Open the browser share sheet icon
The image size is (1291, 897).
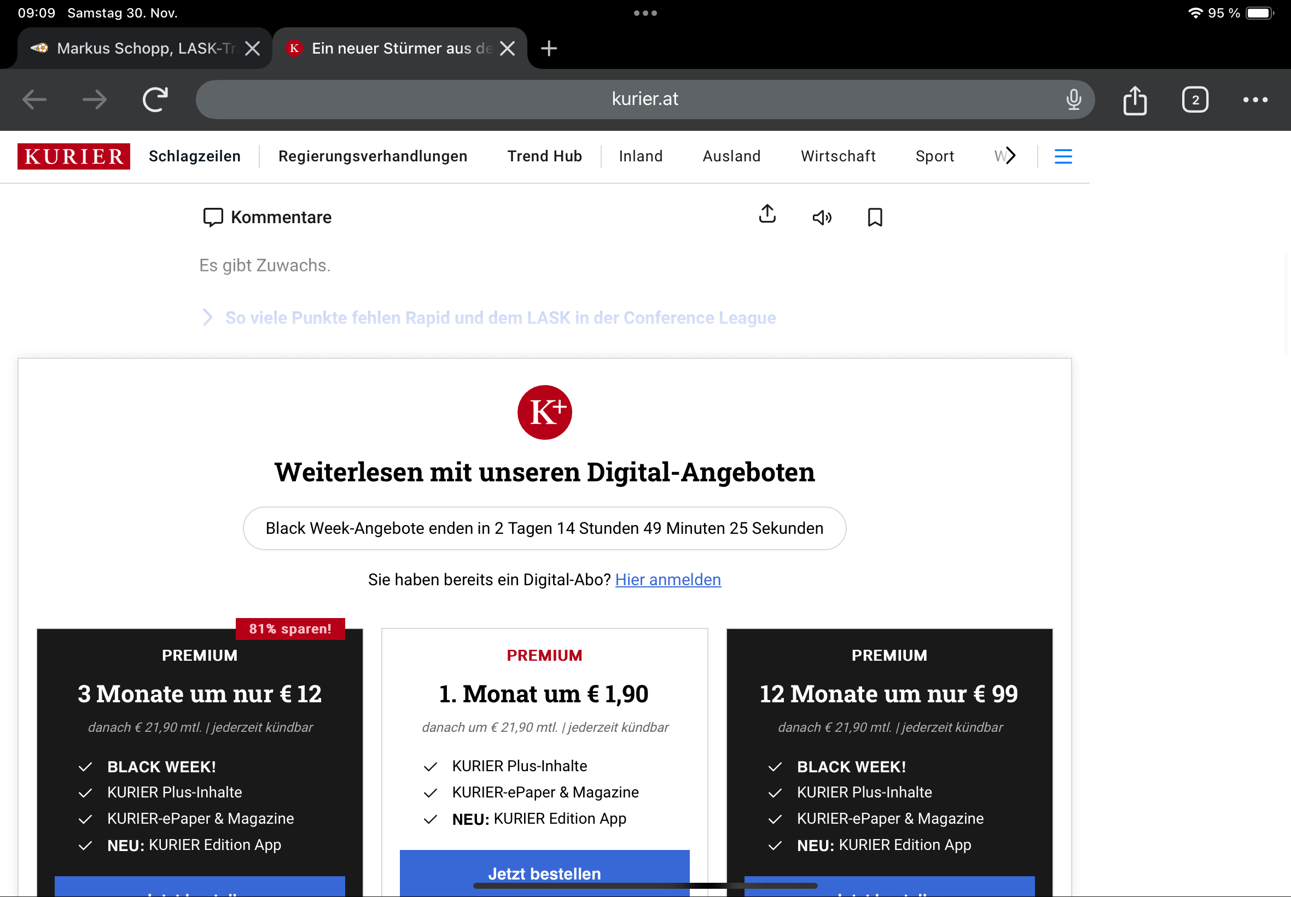(1135, 100)
